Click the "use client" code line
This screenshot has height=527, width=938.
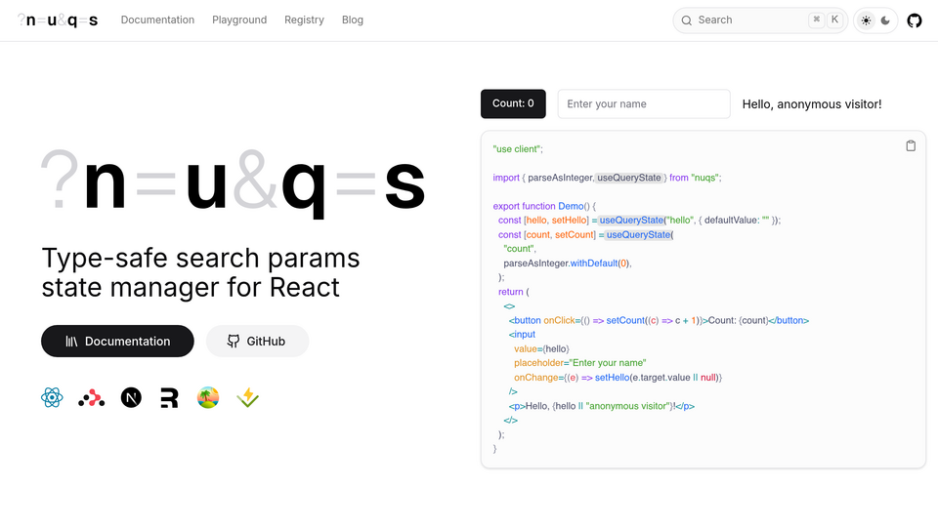(x=518, y=148)
